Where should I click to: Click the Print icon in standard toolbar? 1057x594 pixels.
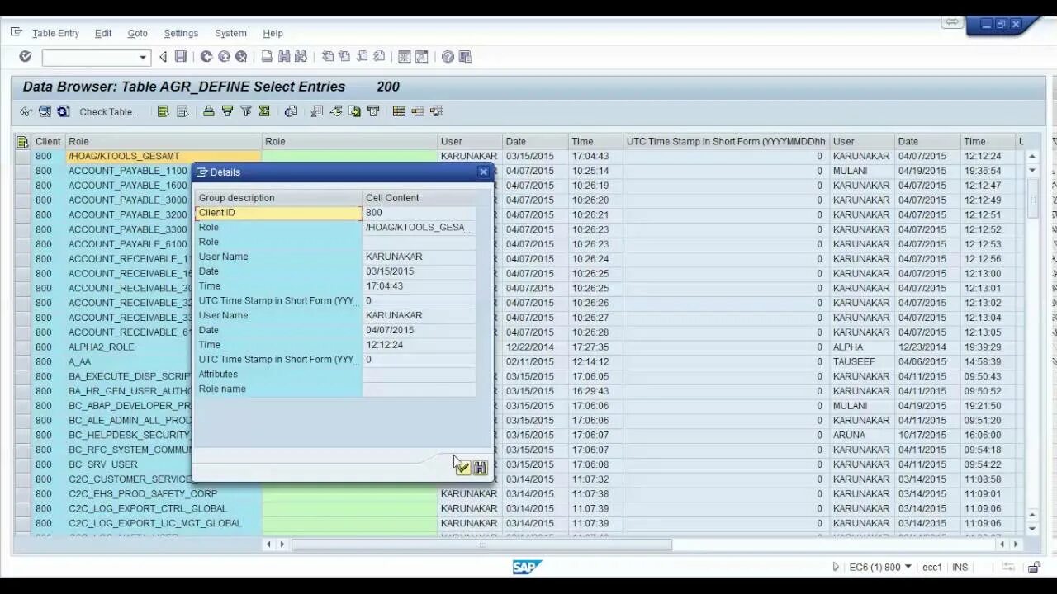[x=267, y=57]
